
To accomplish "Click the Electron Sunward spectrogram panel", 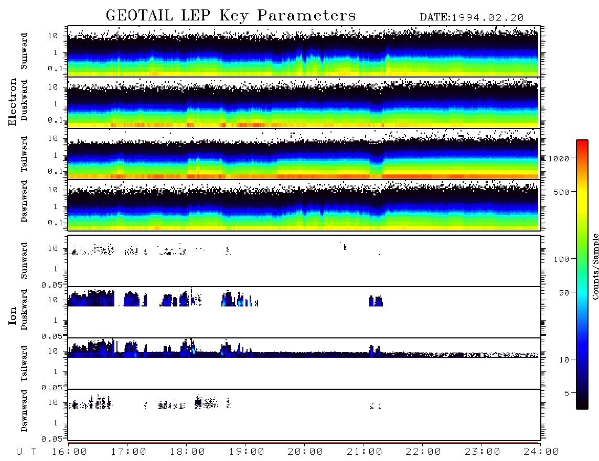I will (304, 51).
